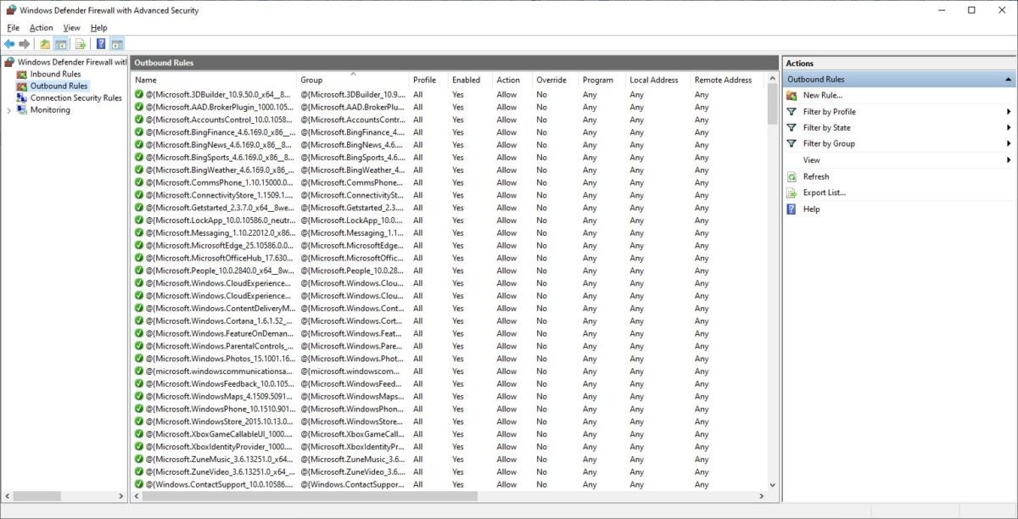Toggle the Show/Hide Console Tree toolbar icon
This screenshot has width=1018, height=519.
coord(61,44)
